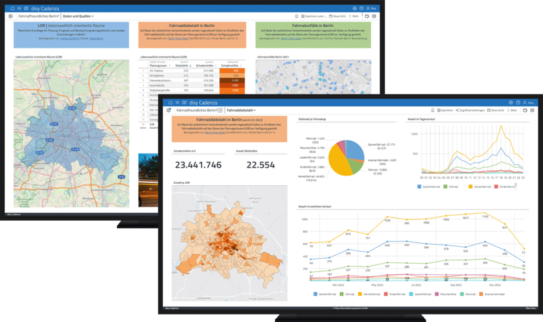Open hamburger menu in front Cadenza window
The height and width of the screenshot is (322, 543).
(177, 103)
